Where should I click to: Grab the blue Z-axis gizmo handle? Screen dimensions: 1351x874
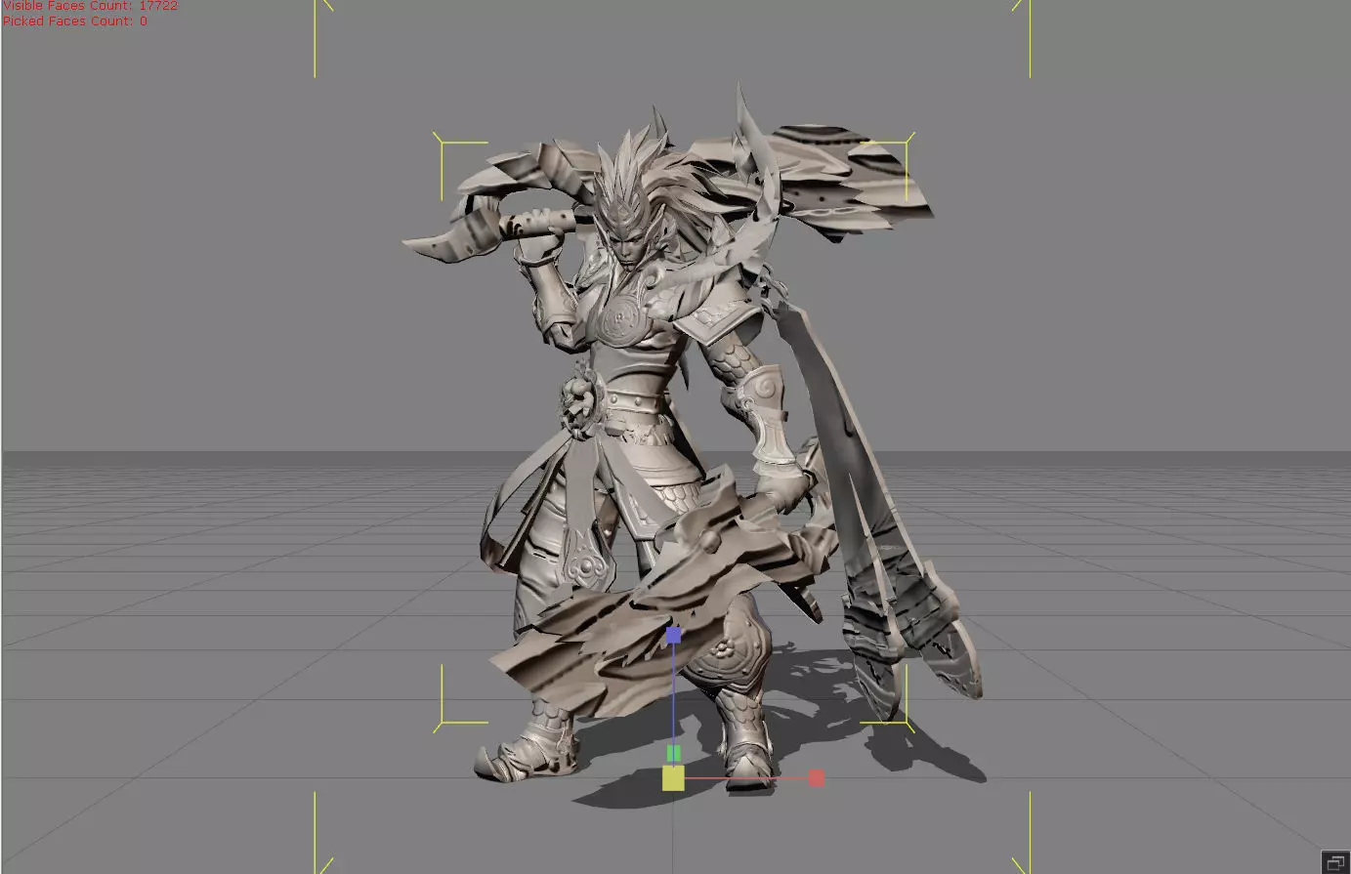[x=673, y=635]
